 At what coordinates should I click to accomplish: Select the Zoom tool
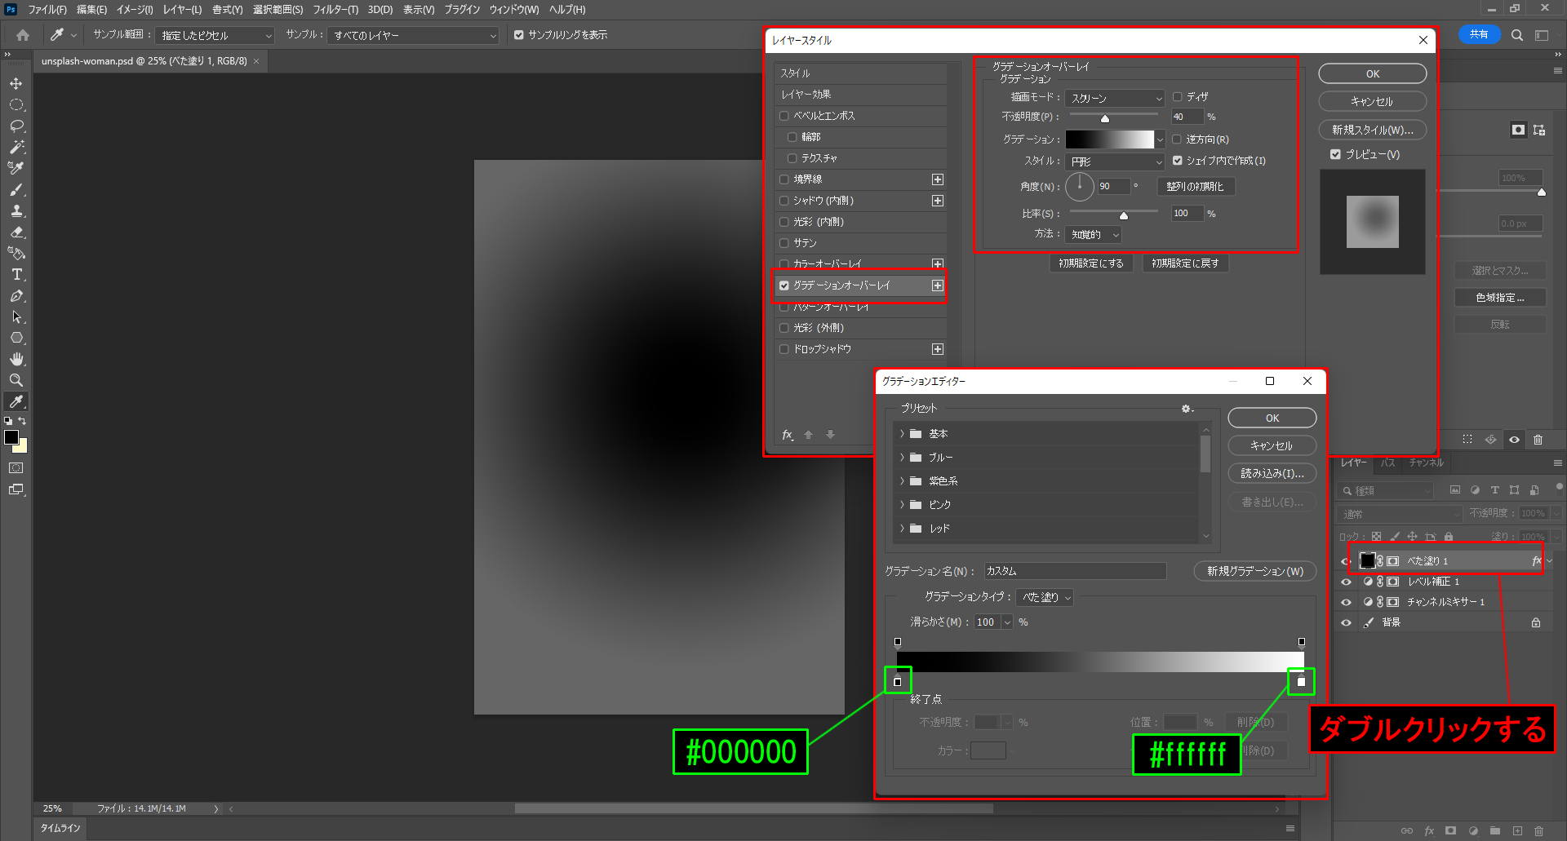(16, 380)
